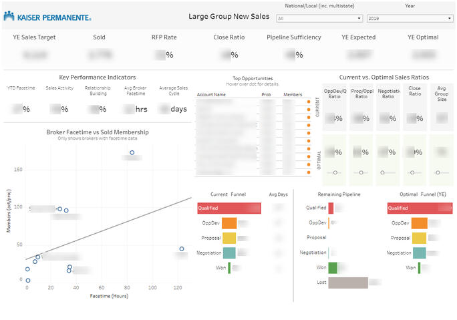Screen dimensions: 457x320
Task: Click the Account Name column header
Action: [211, 95]
